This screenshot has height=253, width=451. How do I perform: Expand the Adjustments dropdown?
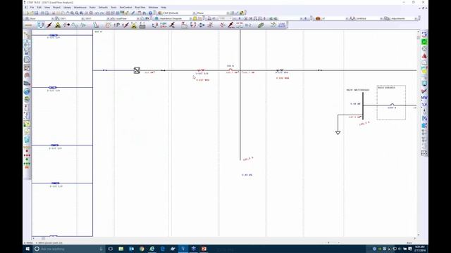[416, 19]
